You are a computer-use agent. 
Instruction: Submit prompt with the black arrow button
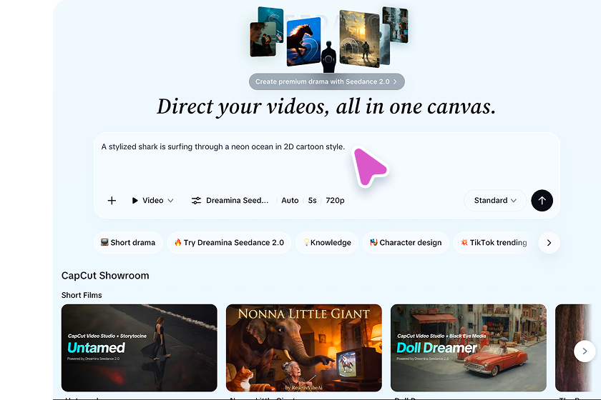click(542, 201)
